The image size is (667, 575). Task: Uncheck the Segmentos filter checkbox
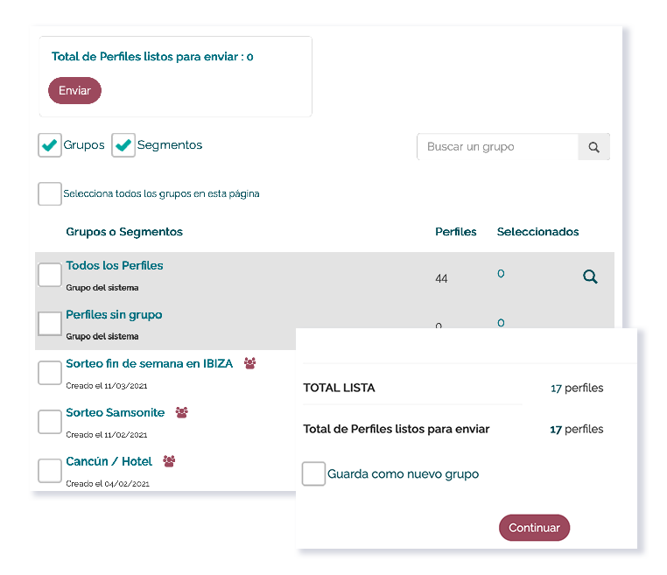[123, 145]
